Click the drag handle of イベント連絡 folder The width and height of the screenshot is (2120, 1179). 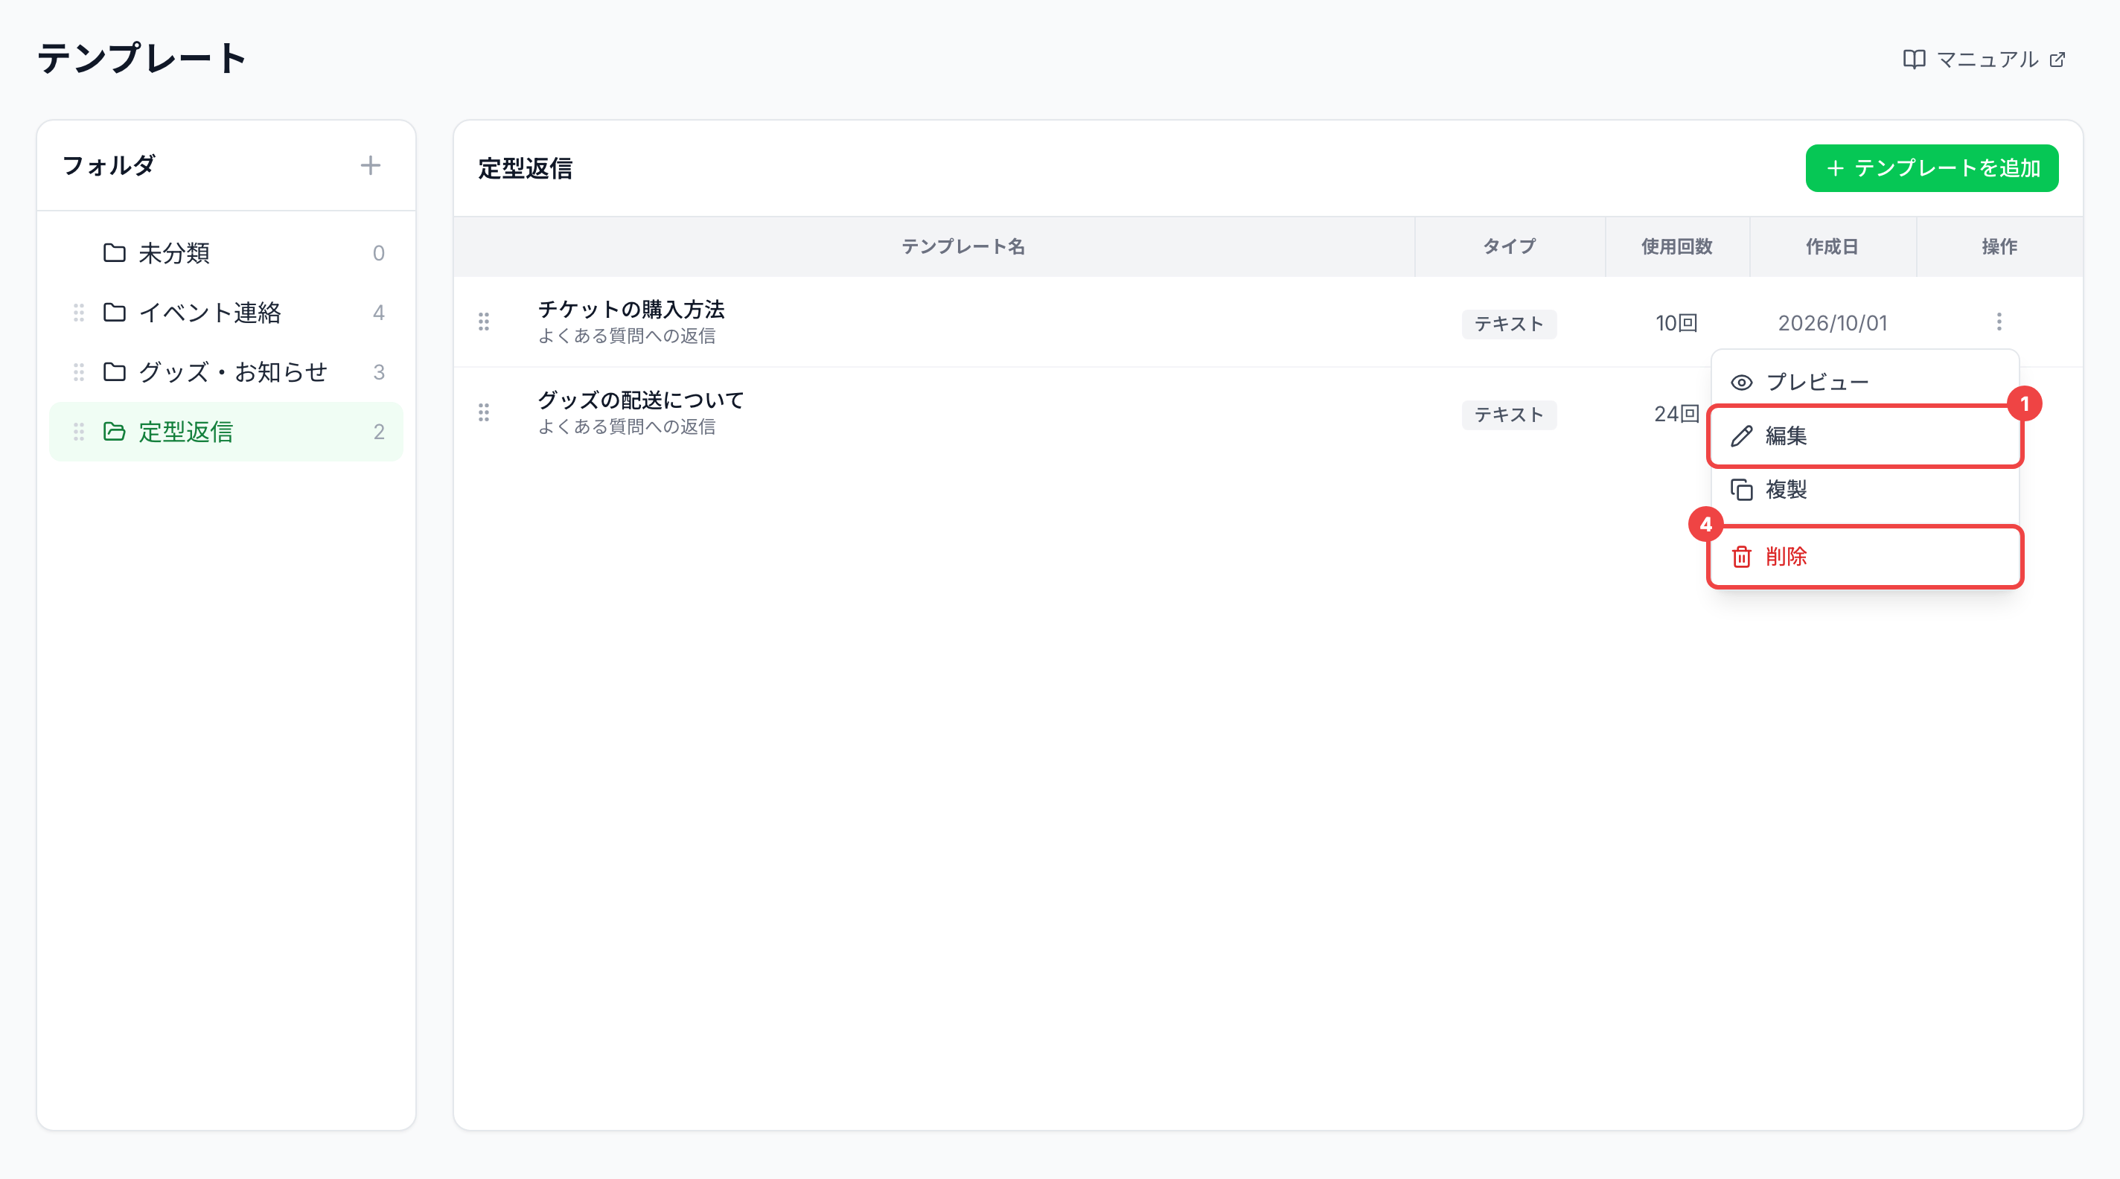tap(79, 313)
